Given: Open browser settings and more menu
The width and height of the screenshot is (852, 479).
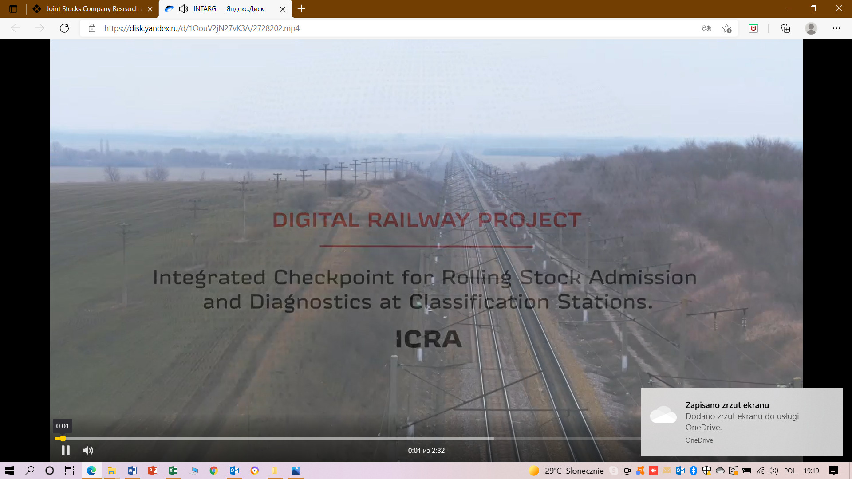Looking at the screenshot, I should (x=836, y=28).
